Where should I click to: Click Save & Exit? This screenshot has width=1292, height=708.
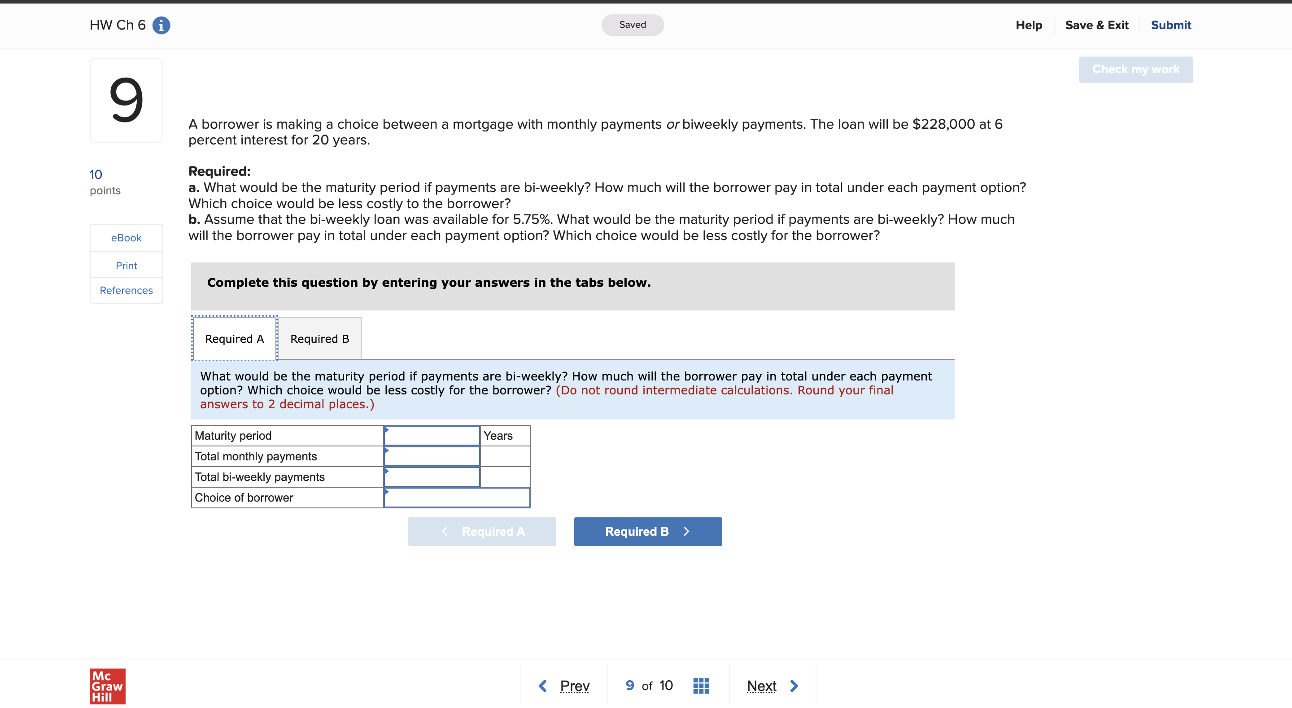pyautogui.click(x=1097, y=25)
